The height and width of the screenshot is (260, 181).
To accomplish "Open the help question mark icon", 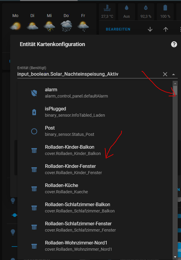I will pos(174,44).
